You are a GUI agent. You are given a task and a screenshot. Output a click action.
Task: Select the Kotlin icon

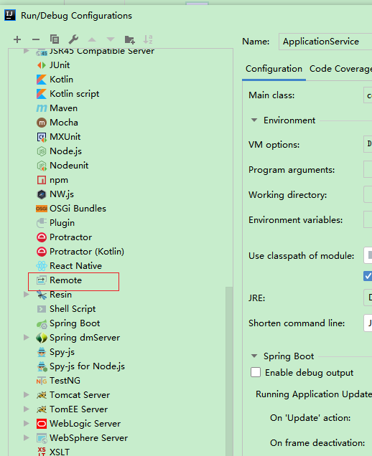click(x=42, y=80)
